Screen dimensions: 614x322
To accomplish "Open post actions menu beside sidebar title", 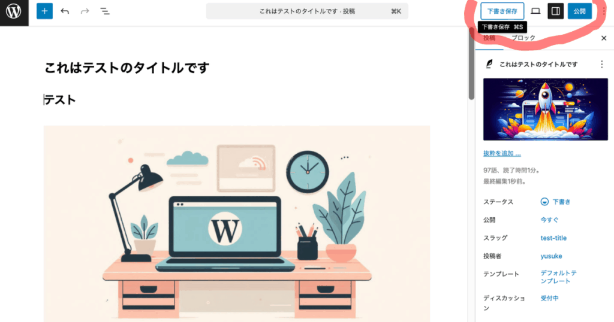I will [x=602, y=65].
